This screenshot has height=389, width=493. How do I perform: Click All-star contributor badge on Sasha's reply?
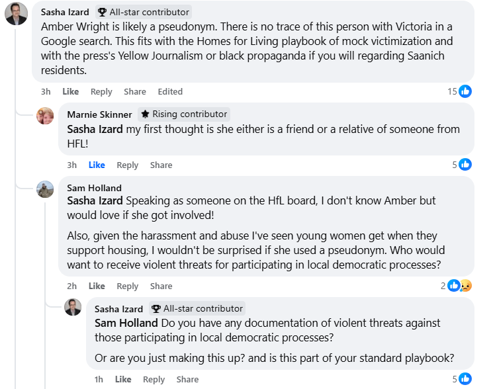coord(197,308)
